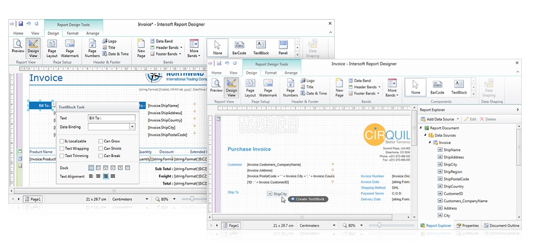Switch to Format tab in back Invoice* window
This screenshot has width=536, height=250.
73,33
